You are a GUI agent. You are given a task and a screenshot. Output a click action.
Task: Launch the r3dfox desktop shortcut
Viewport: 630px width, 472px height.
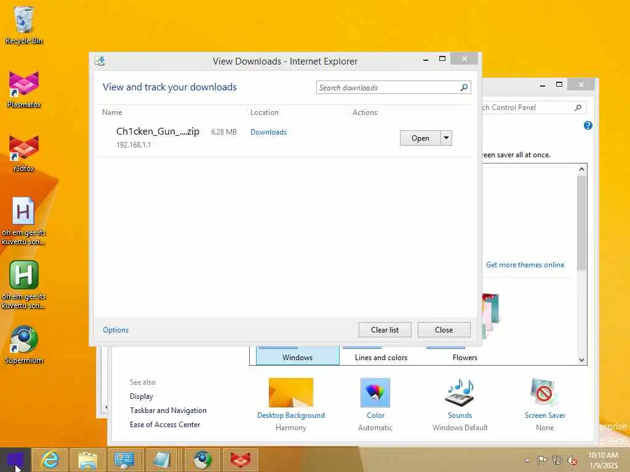24,153
